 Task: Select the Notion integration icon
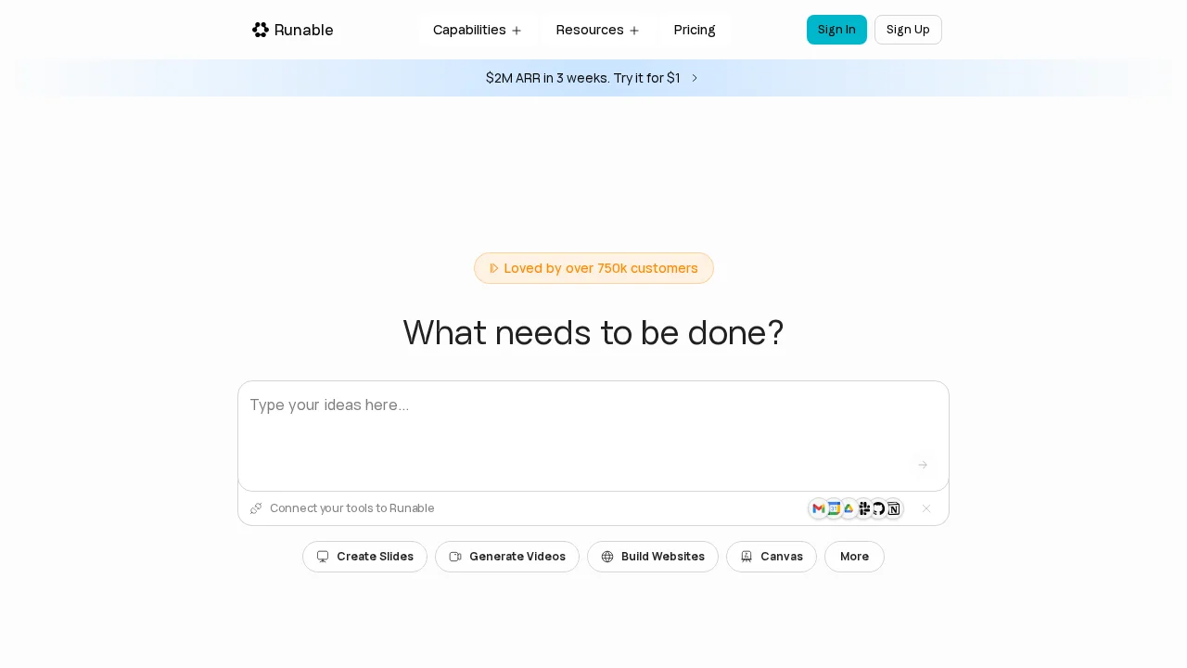tap(893, 508)
